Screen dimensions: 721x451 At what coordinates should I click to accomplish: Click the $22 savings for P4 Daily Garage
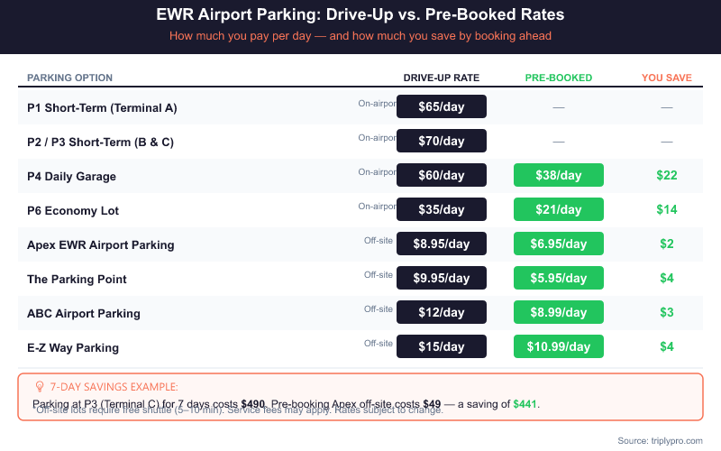point(667,175)
